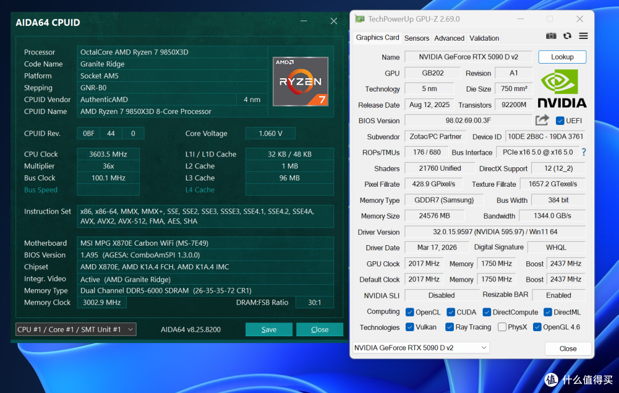Enable the PhysX checkbox
Image resolution: width=619 pixels, height=393 pixels.
[x=502, y=327]
